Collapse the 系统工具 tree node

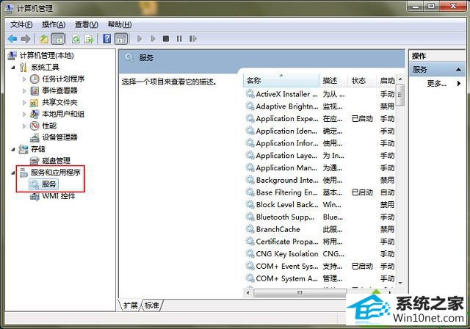coord(13,68)
